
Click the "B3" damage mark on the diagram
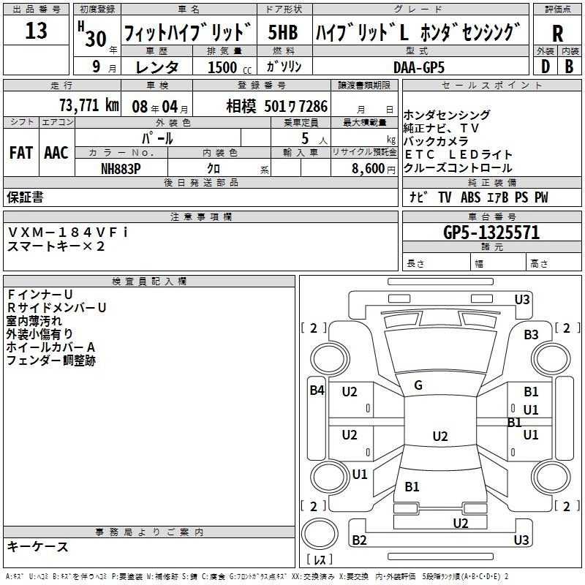point(531,335)
